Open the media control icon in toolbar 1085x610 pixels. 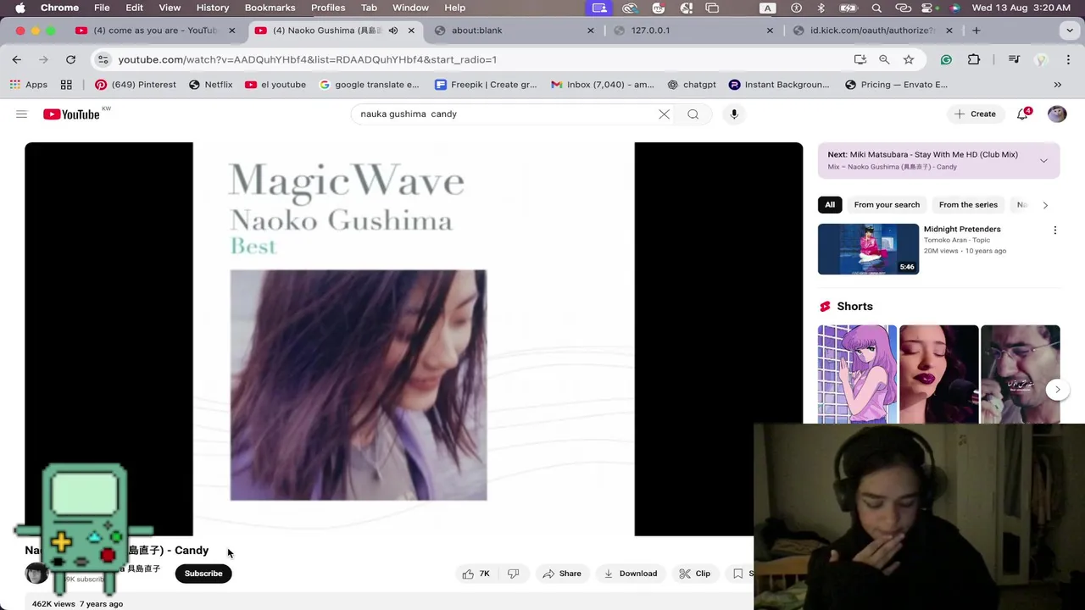1014,59
